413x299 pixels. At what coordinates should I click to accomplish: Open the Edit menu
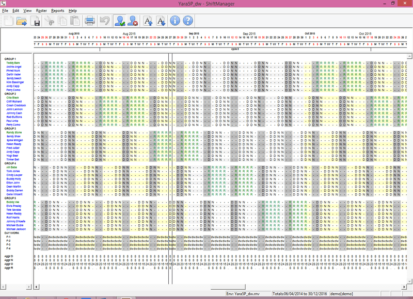pos(16,10)
